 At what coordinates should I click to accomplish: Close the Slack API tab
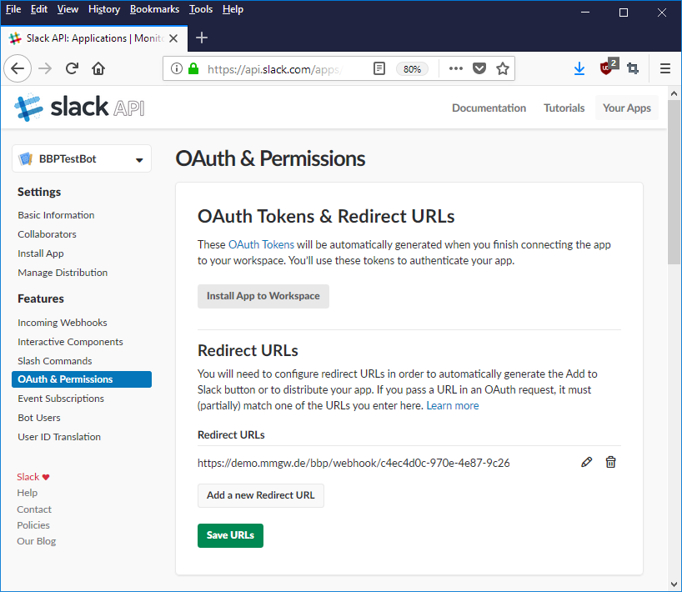[173, 38]
